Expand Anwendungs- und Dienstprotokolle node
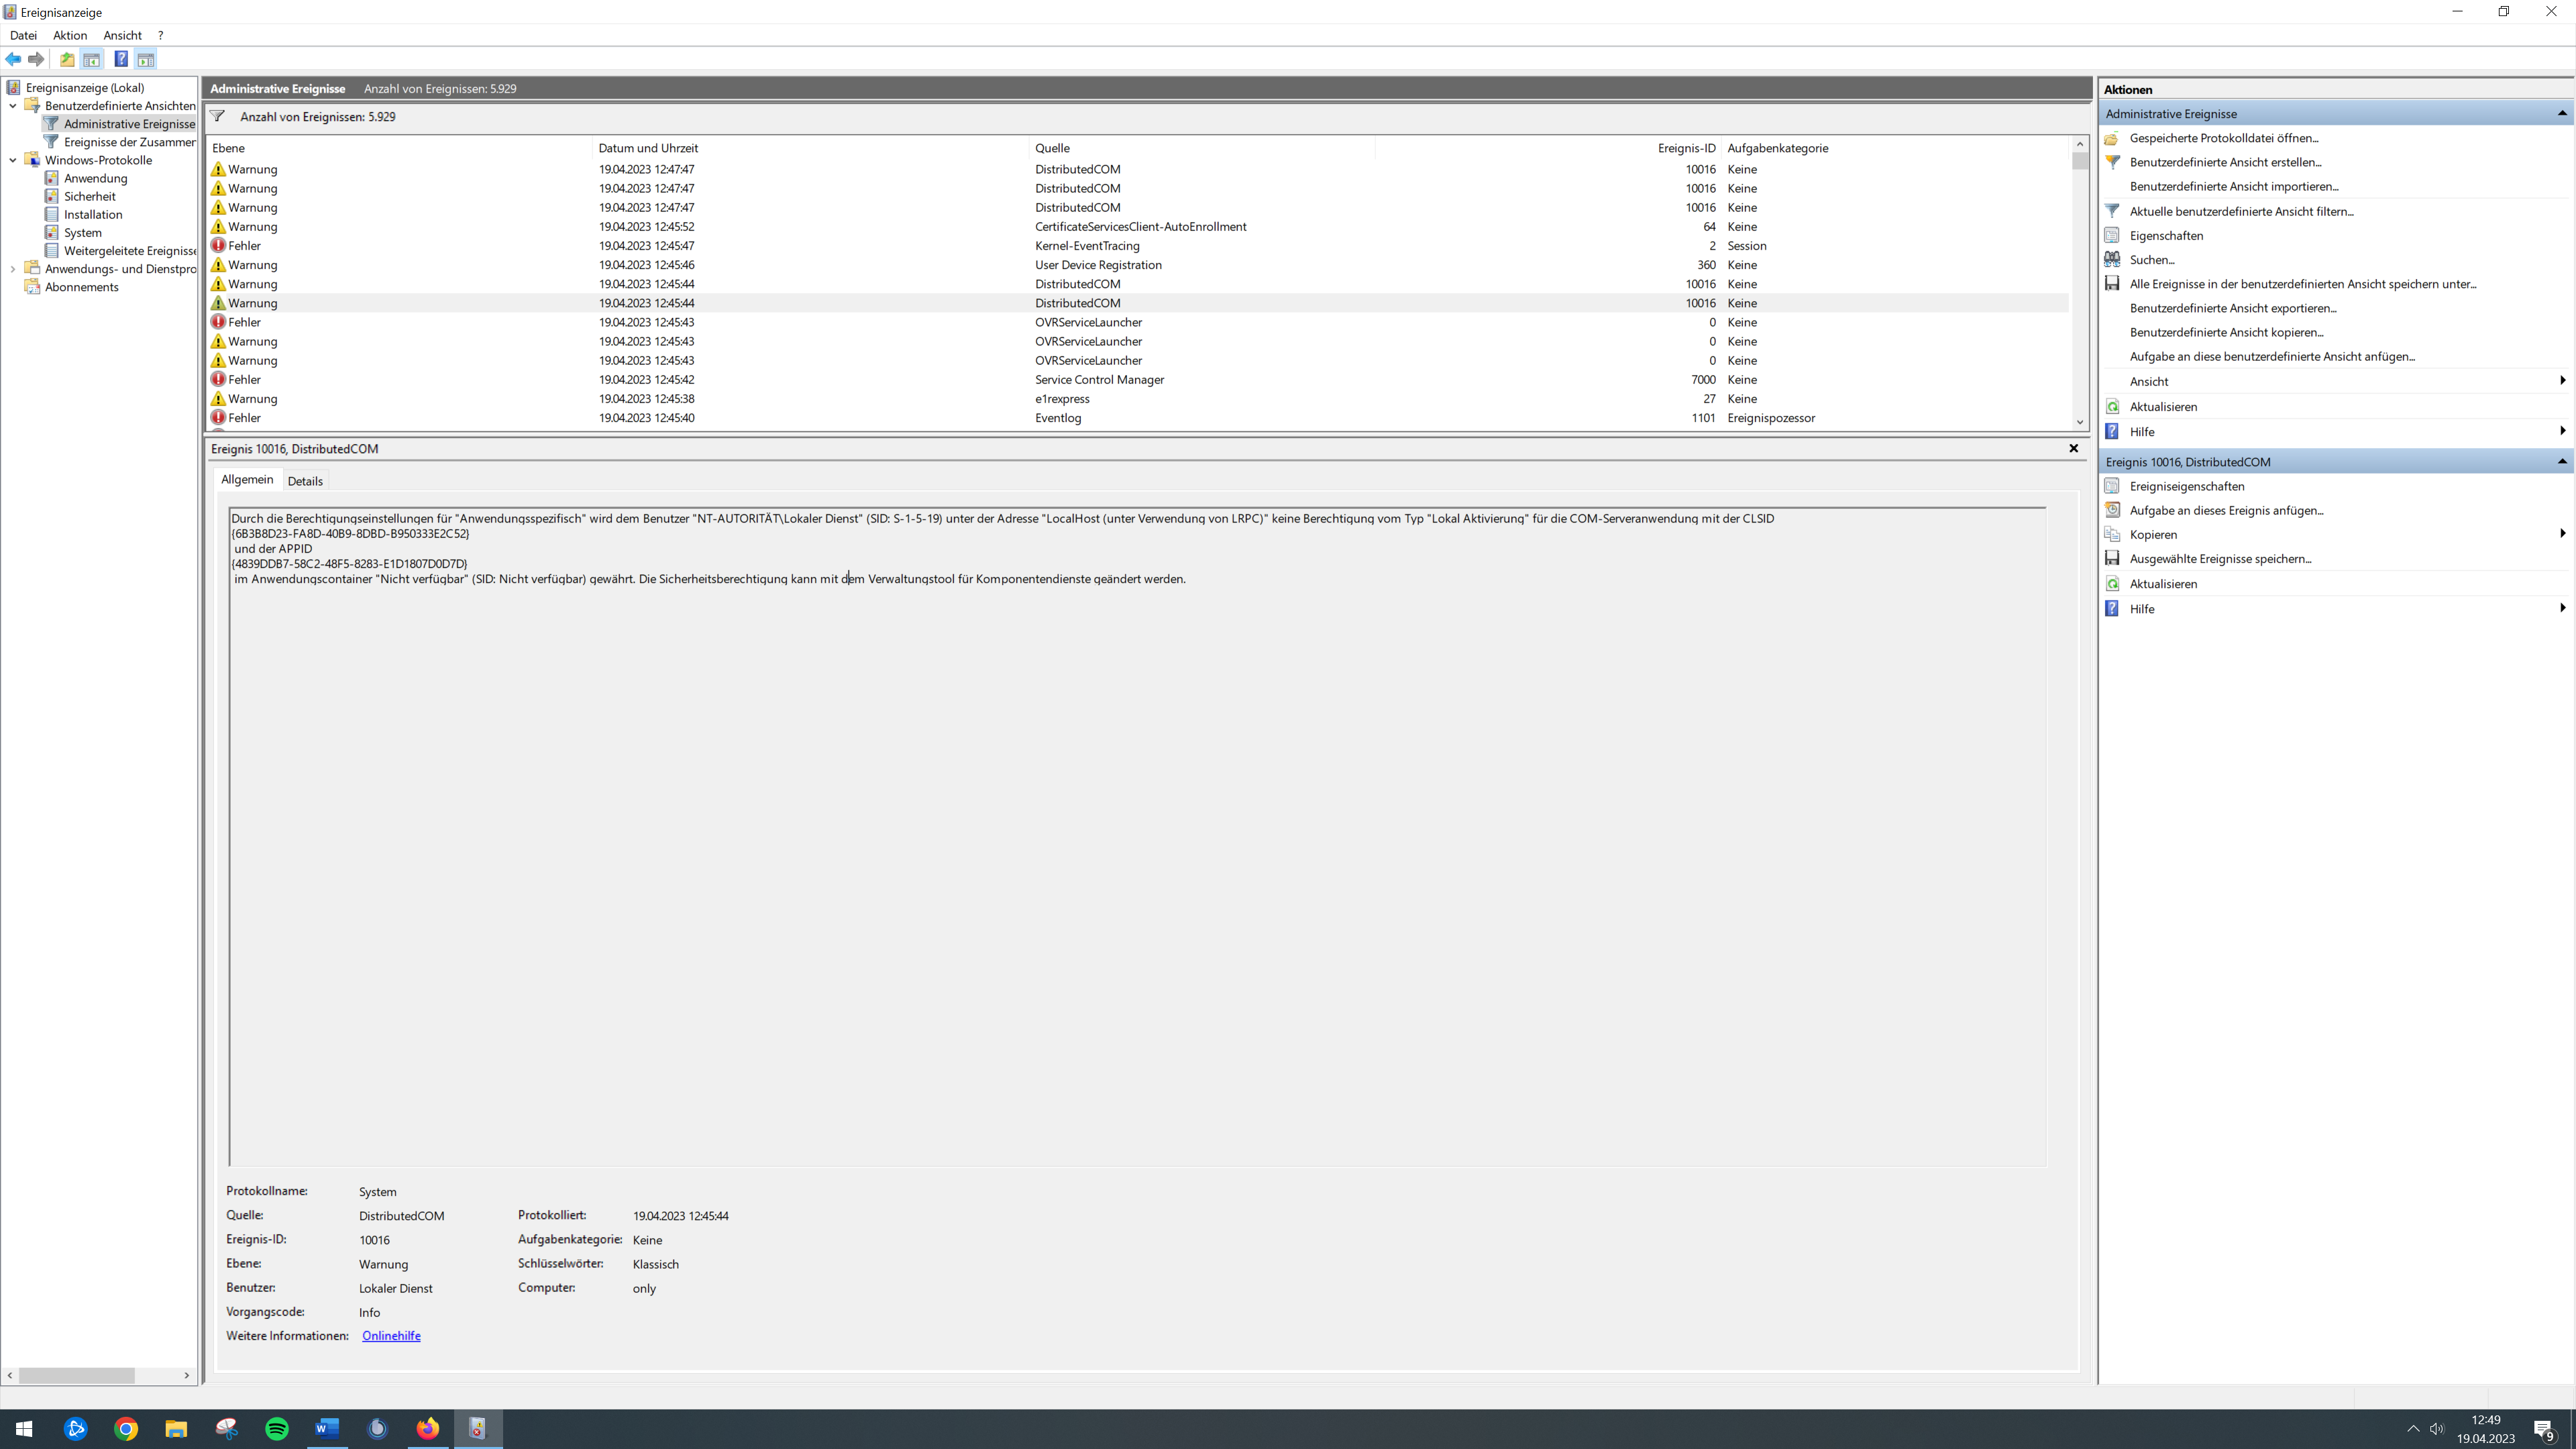The image size is (2576, 1449). tap(13, 269)
